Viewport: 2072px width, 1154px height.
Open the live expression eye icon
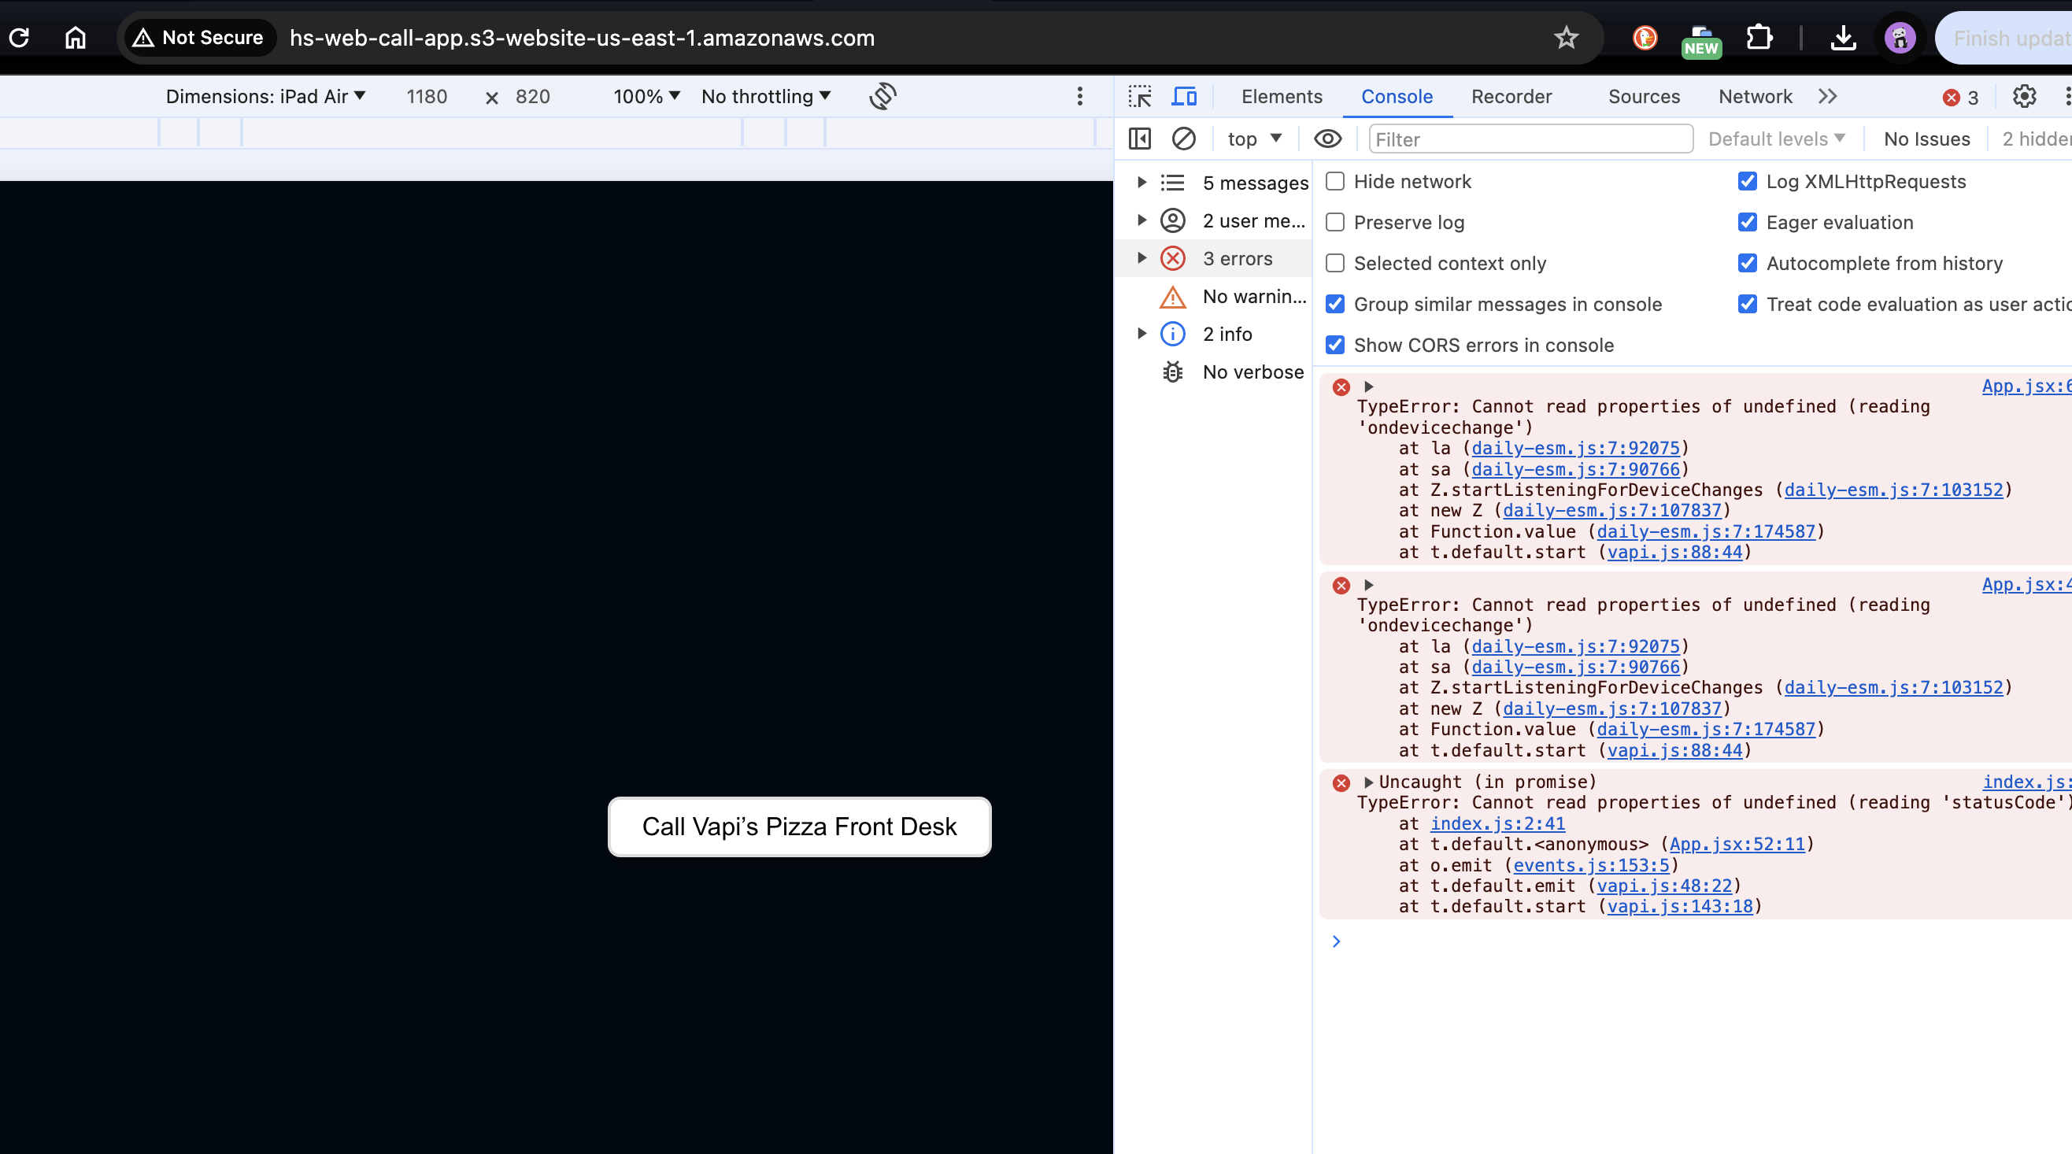(x=1327, y=139)
